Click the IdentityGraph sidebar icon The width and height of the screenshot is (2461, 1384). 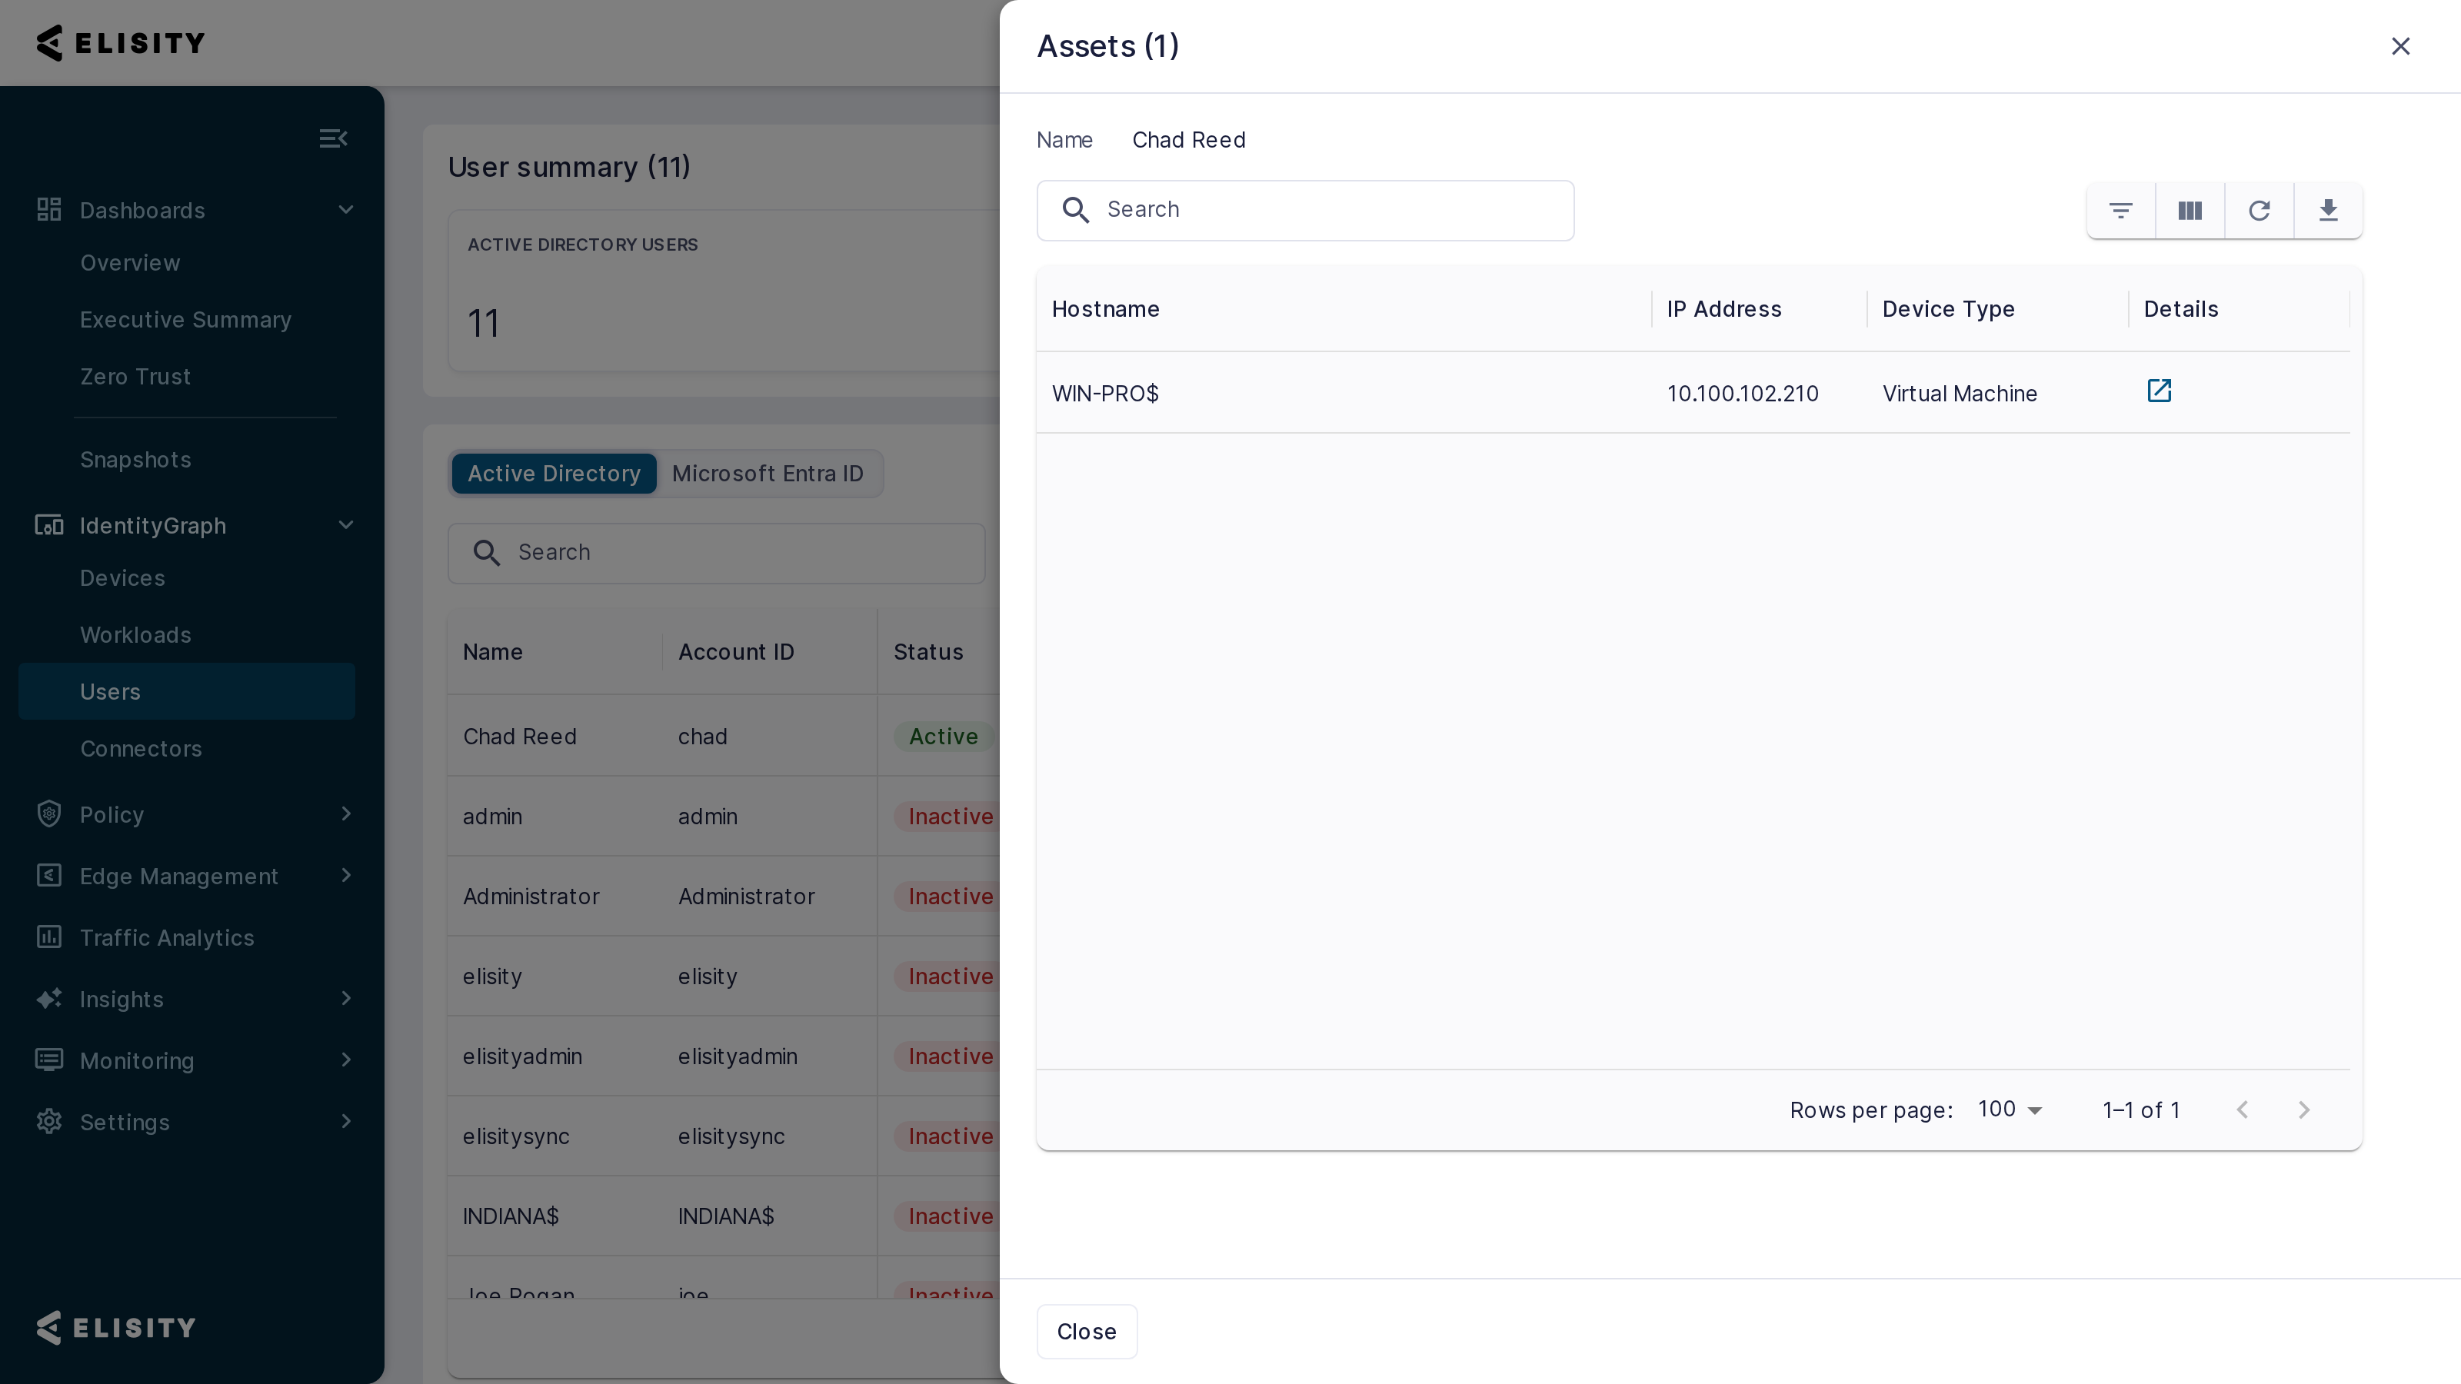coord(48,524)
